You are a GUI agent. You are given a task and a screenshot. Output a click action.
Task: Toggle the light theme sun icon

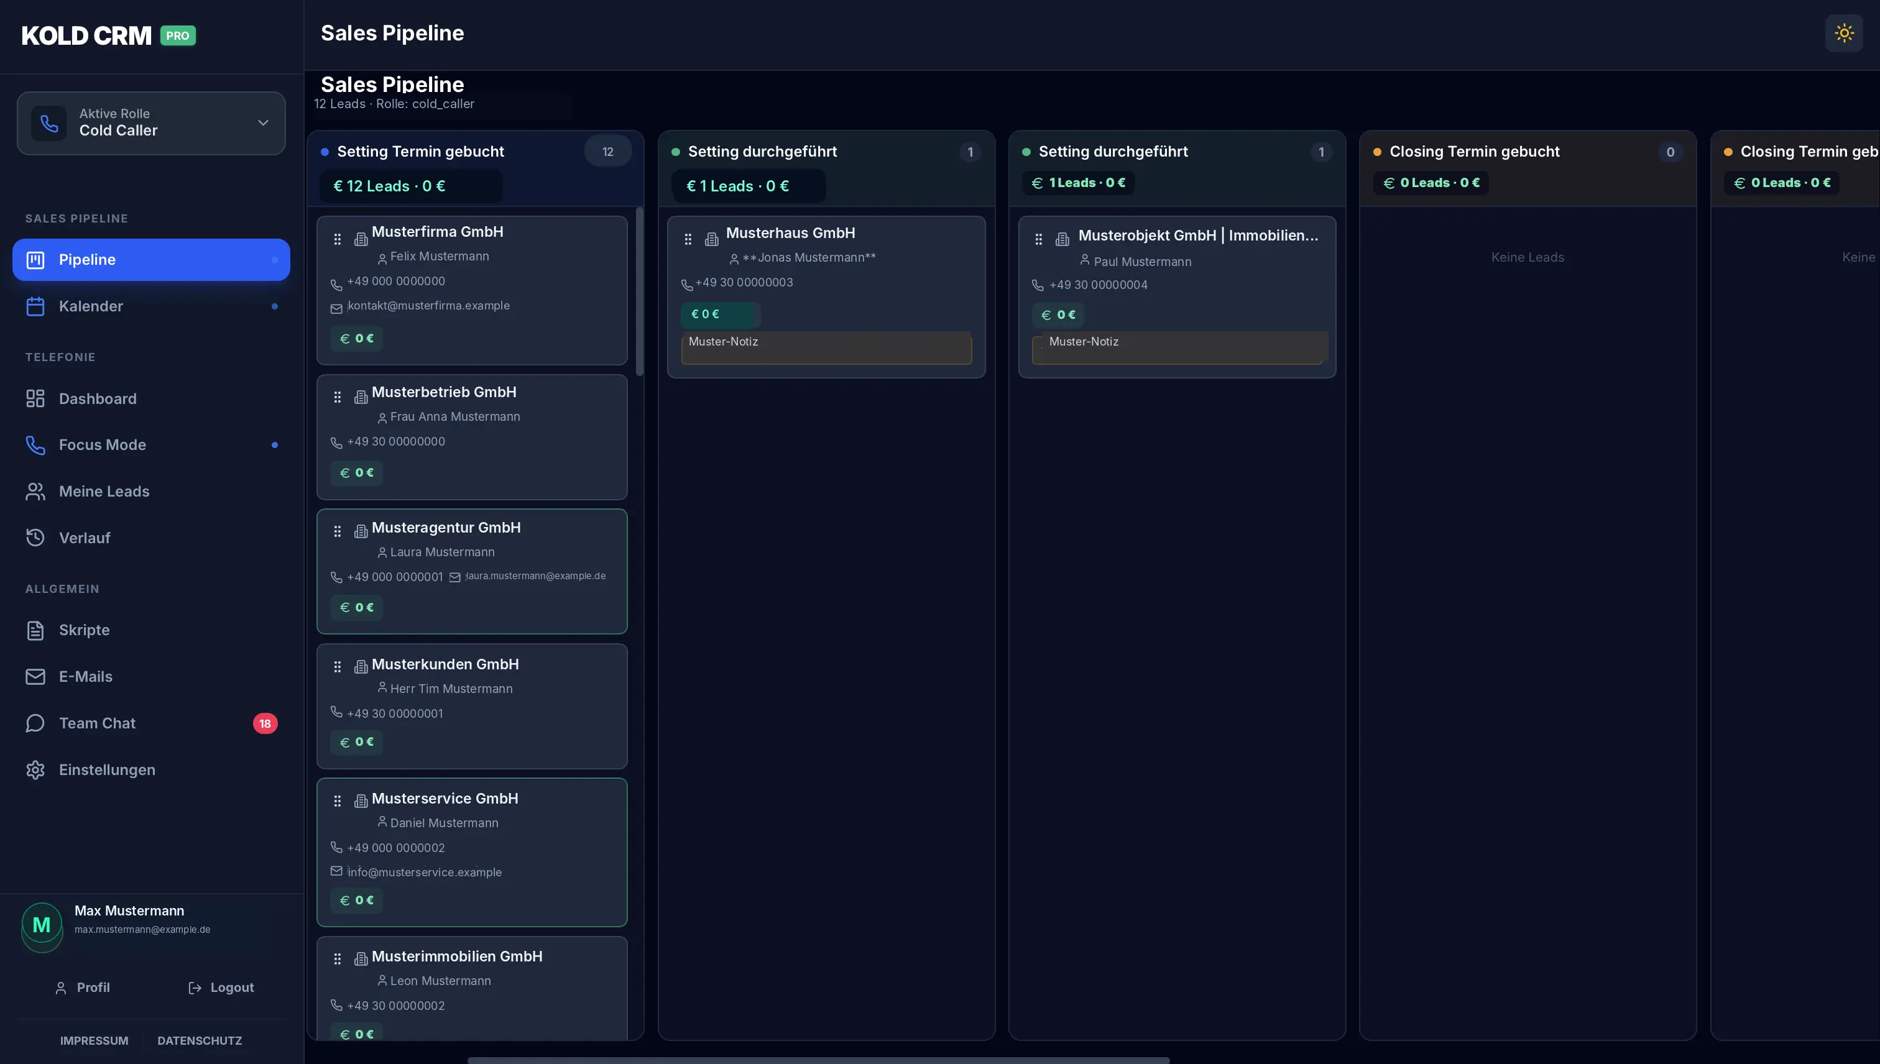(1843, 34)
